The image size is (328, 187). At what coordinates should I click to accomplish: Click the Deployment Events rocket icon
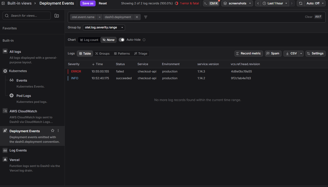tap(5, 131)
